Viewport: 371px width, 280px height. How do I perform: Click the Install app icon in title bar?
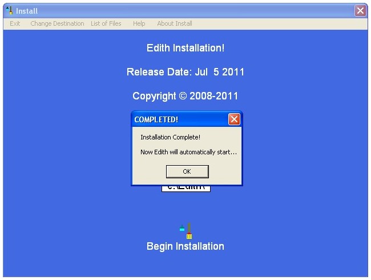pos(9,10)
